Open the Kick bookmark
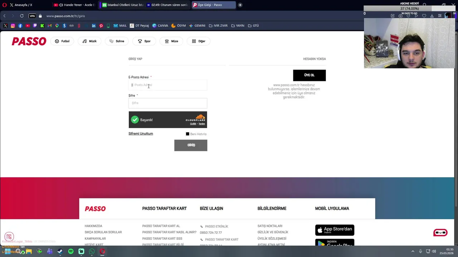Screen dimensions: 458x257 (42, 26)
